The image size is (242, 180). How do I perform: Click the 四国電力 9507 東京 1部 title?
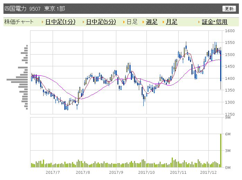[35, 9]
